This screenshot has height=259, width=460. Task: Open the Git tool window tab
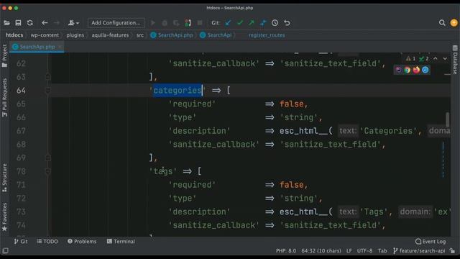point(21,242)
